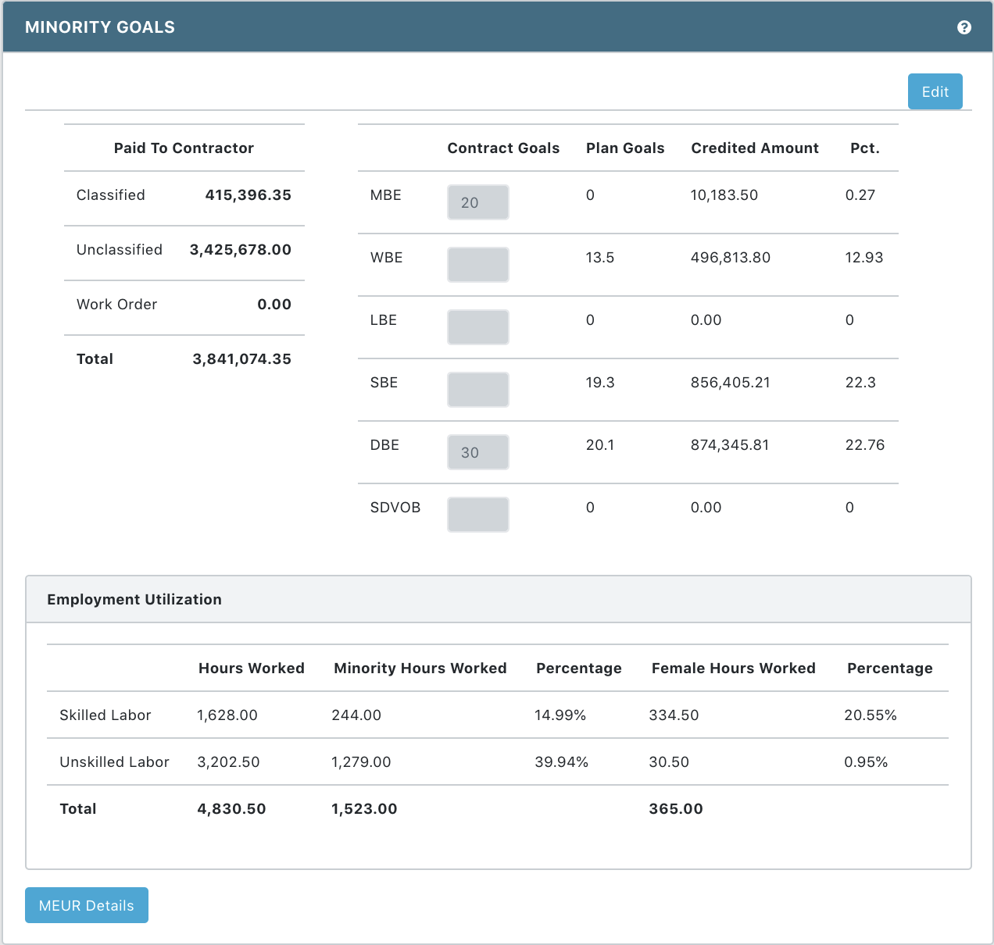Click the MBE row label
Viewport: 994px width, 945px height.
[386, 195]
